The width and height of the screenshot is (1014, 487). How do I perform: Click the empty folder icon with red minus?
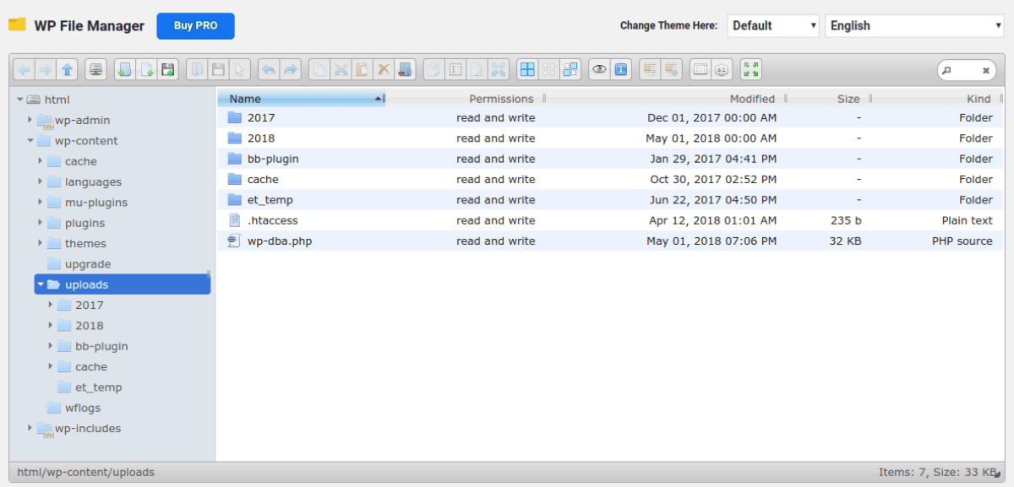[x=404, y=70]
